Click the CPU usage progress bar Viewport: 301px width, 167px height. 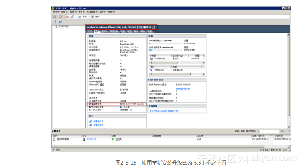pyautogui.click(x=165, y=43)
